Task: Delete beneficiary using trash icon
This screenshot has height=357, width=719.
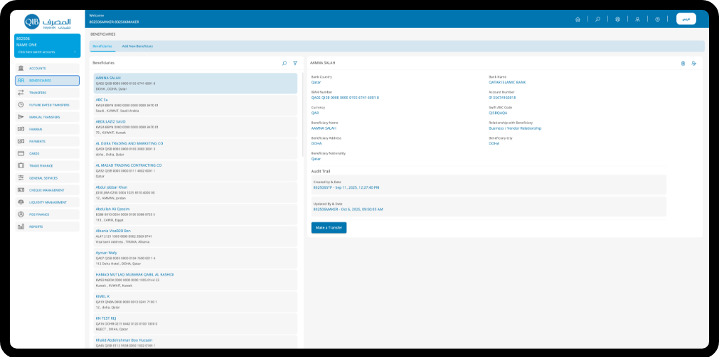Action: [682, 63]
